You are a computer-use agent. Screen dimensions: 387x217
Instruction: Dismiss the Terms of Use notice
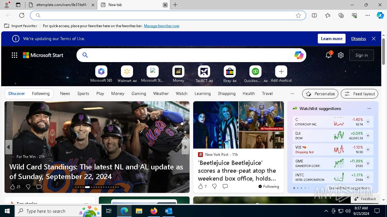tap(359, 39)
